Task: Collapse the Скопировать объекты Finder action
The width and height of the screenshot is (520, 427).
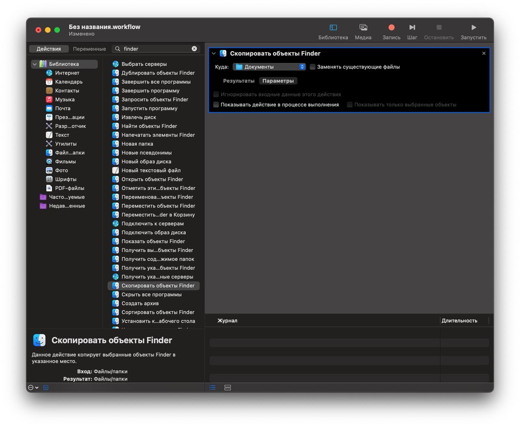Action: (214, 54)
